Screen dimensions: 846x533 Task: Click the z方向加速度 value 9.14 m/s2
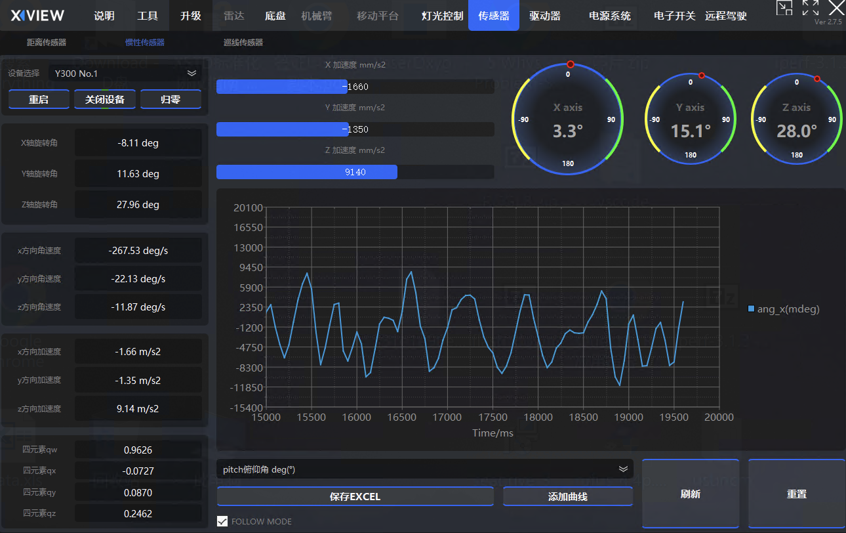pyautogui.click(x=138, y=408)
